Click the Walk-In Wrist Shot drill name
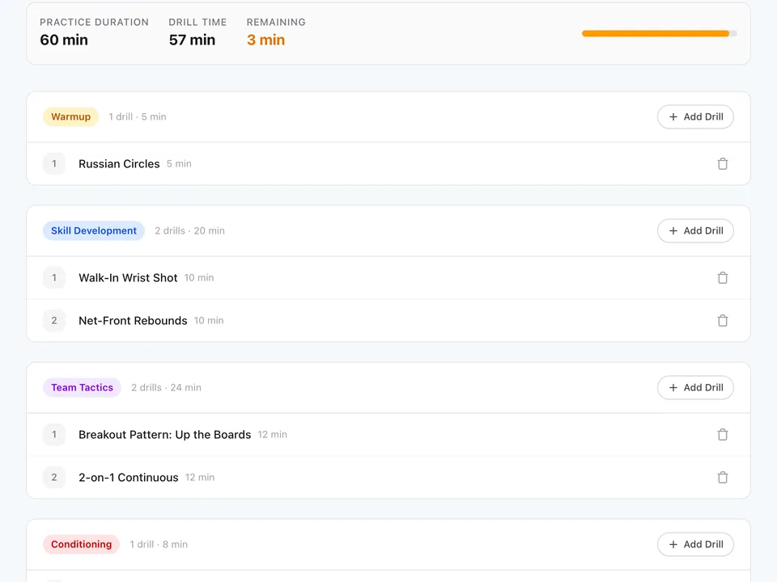This screenshot has height=582, width=777. (x=128, y=277)
